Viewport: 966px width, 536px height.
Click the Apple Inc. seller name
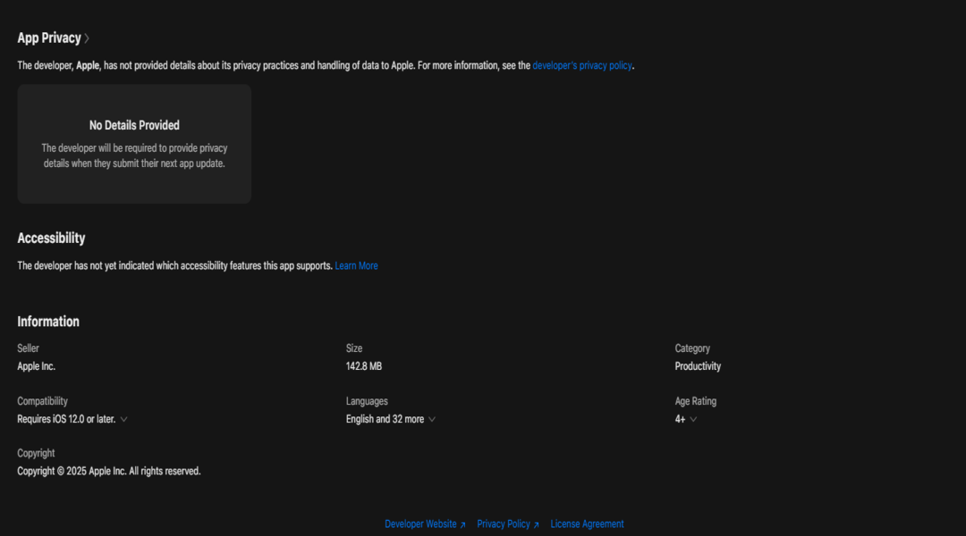[36, 366]
